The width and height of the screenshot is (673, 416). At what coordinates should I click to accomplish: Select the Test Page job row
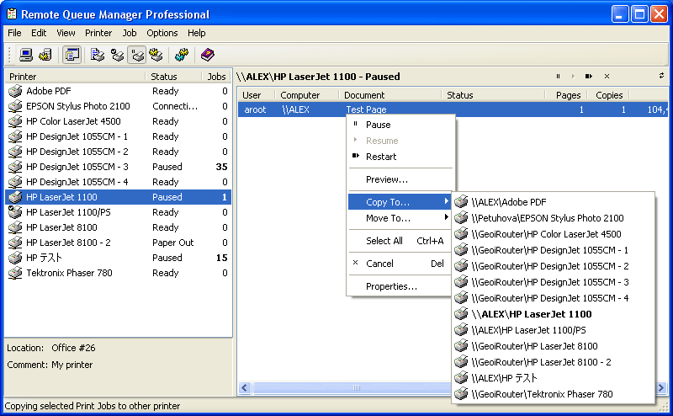click(453, 109)
